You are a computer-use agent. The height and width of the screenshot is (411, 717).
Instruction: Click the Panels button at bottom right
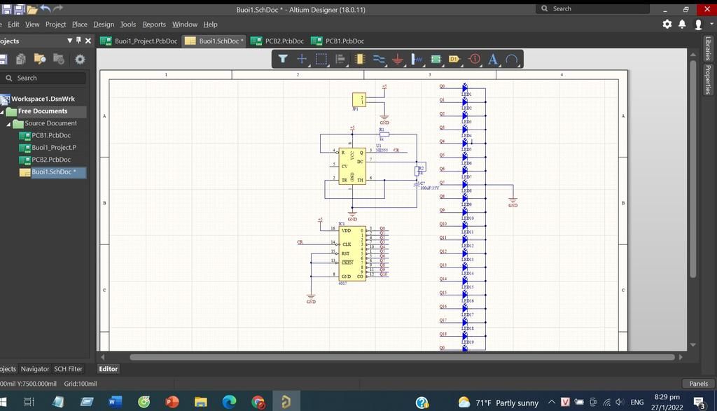(698, 383)
